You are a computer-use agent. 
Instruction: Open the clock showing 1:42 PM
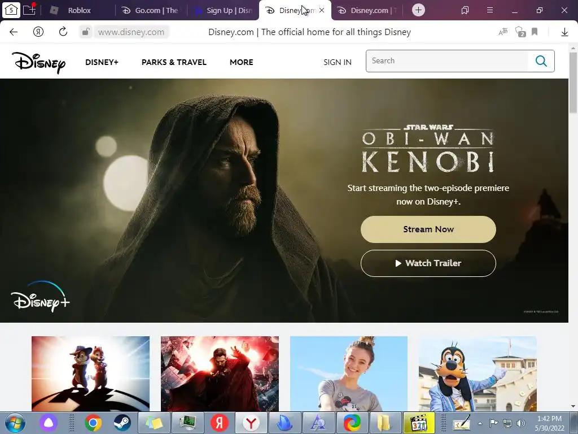[549, 423]
